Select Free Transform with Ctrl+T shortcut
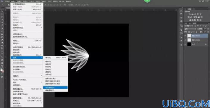Viewport: 210px width, 108px height. tap(27, 55)
